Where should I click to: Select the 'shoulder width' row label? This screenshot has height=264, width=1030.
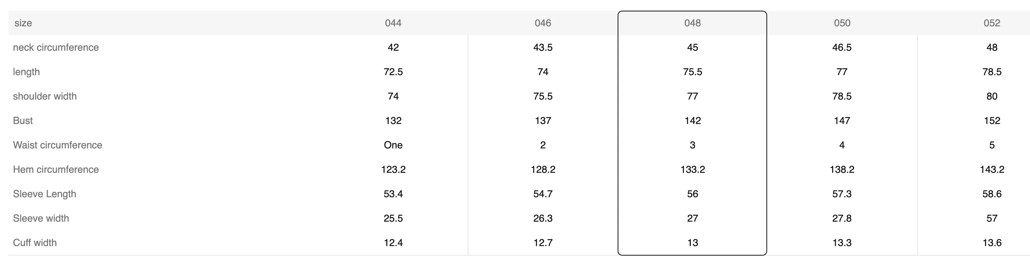pos(45,96)
